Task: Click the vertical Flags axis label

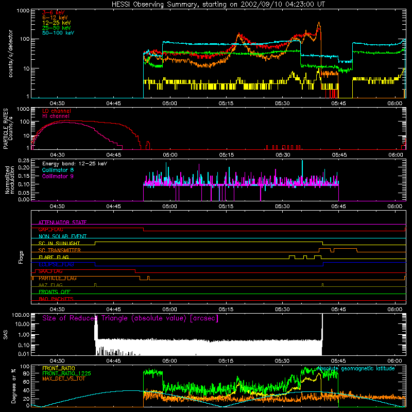Action: pyautogui.click(x=21, y=257)
